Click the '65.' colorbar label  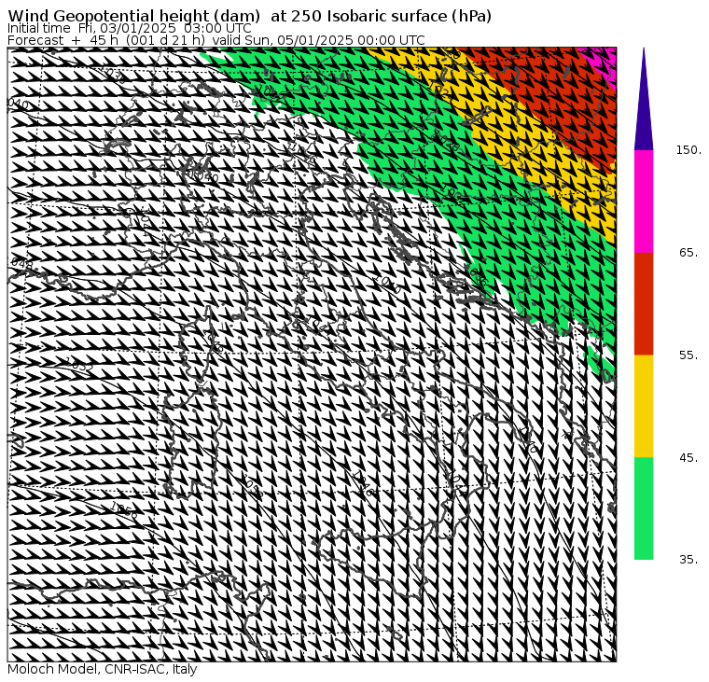688,252
